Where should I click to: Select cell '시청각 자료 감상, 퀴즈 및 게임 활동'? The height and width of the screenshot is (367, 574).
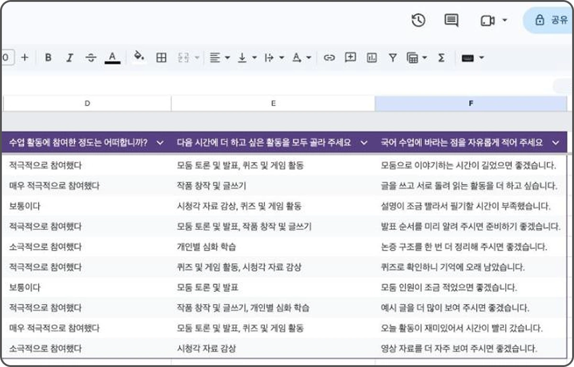pyautogui.click(x=273, y=206)
